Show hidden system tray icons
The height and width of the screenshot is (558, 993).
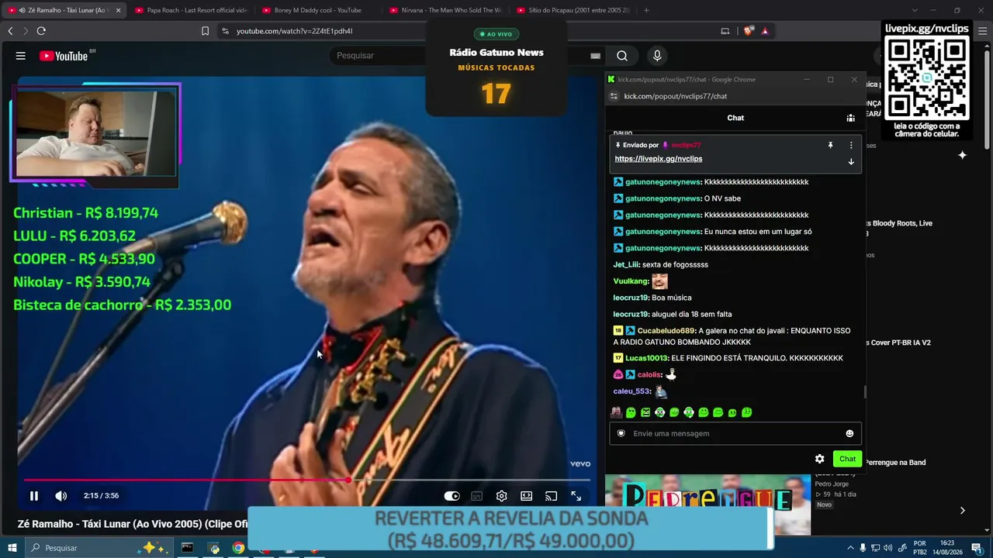(850, 548)
